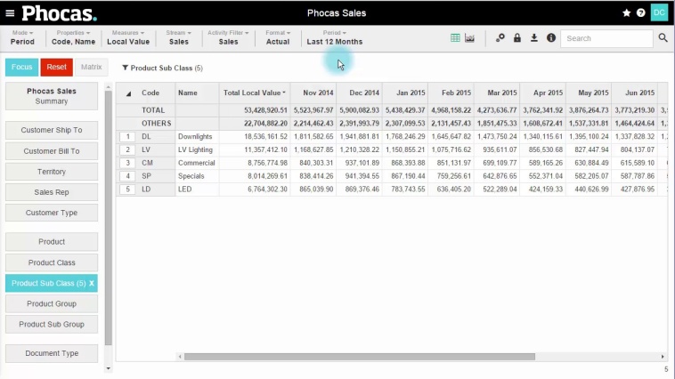Click the Matrix button
675x379 pixels.
[91, 67]
